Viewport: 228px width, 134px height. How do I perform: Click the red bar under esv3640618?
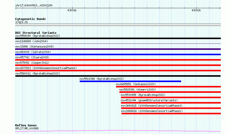[171, 108]
